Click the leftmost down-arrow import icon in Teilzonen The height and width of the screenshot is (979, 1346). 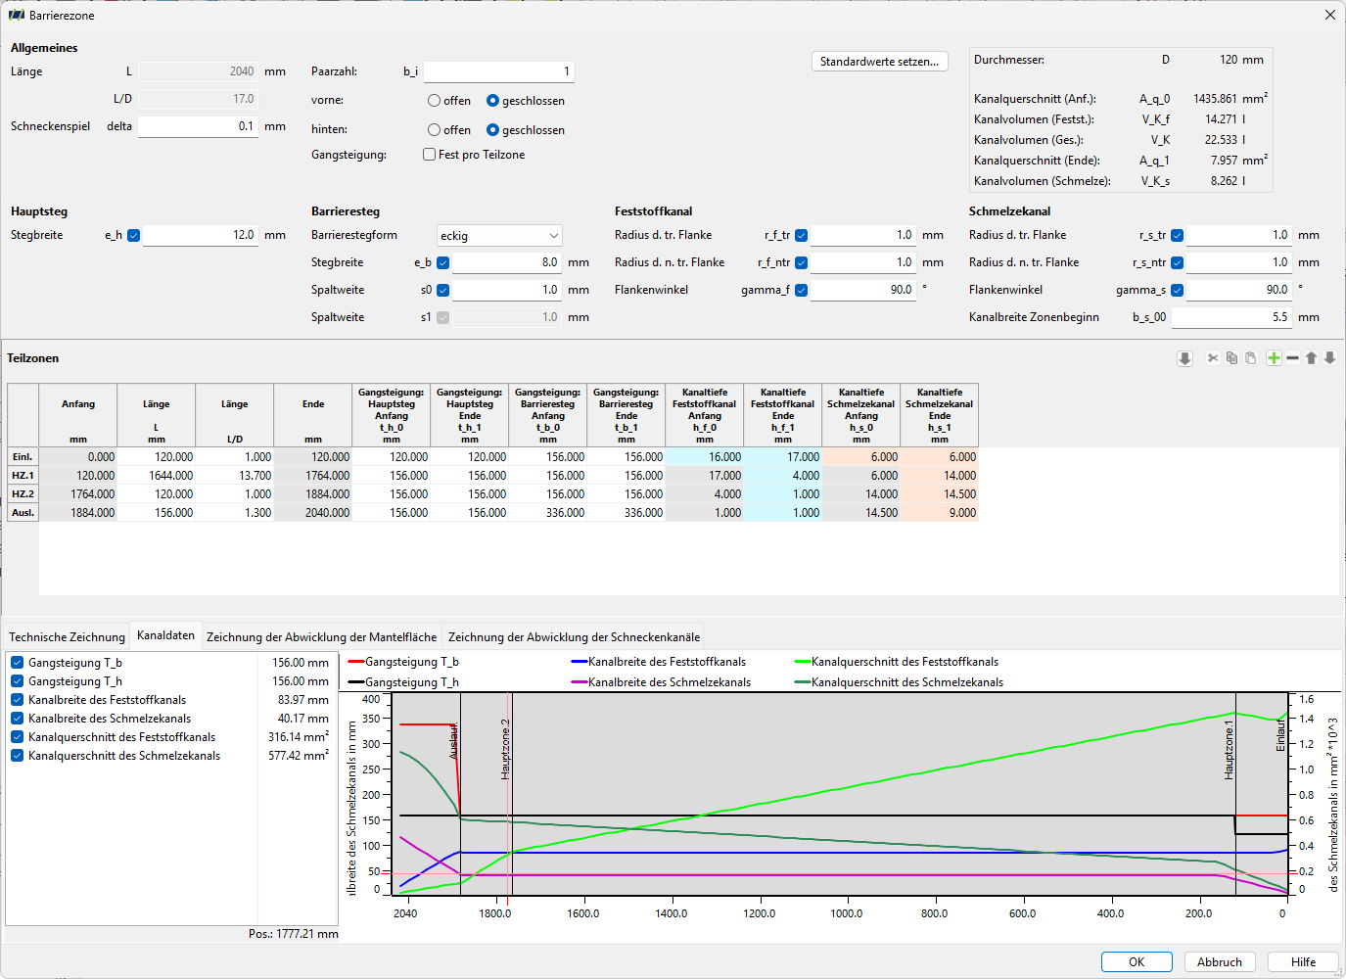click(1184, 358)
